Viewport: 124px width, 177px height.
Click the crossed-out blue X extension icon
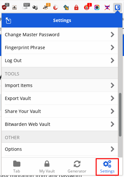pyautogui.click(x=107, y=7)
